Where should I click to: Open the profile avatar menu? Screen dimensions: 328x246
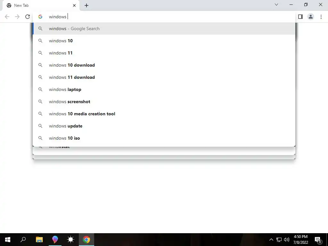click(311, 17)
